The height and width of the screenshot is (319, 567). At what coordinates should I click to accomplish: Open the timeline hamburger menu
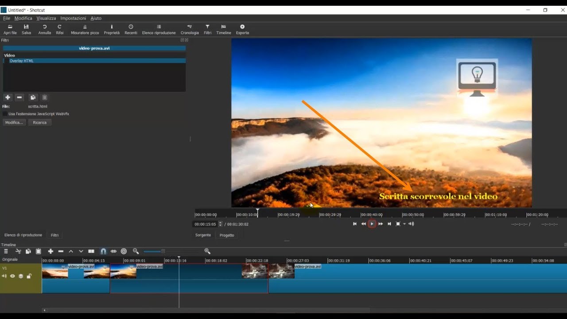coord(6,251)
